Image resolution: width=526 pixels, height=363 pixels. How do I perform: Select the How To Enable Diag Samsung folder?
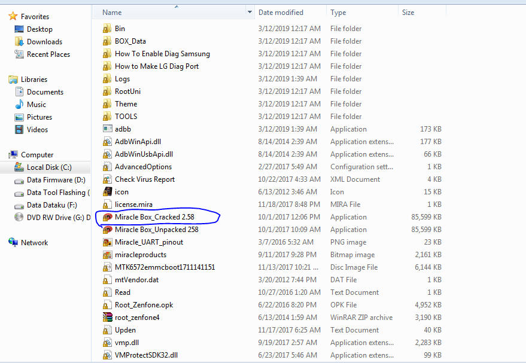[162, 54]
